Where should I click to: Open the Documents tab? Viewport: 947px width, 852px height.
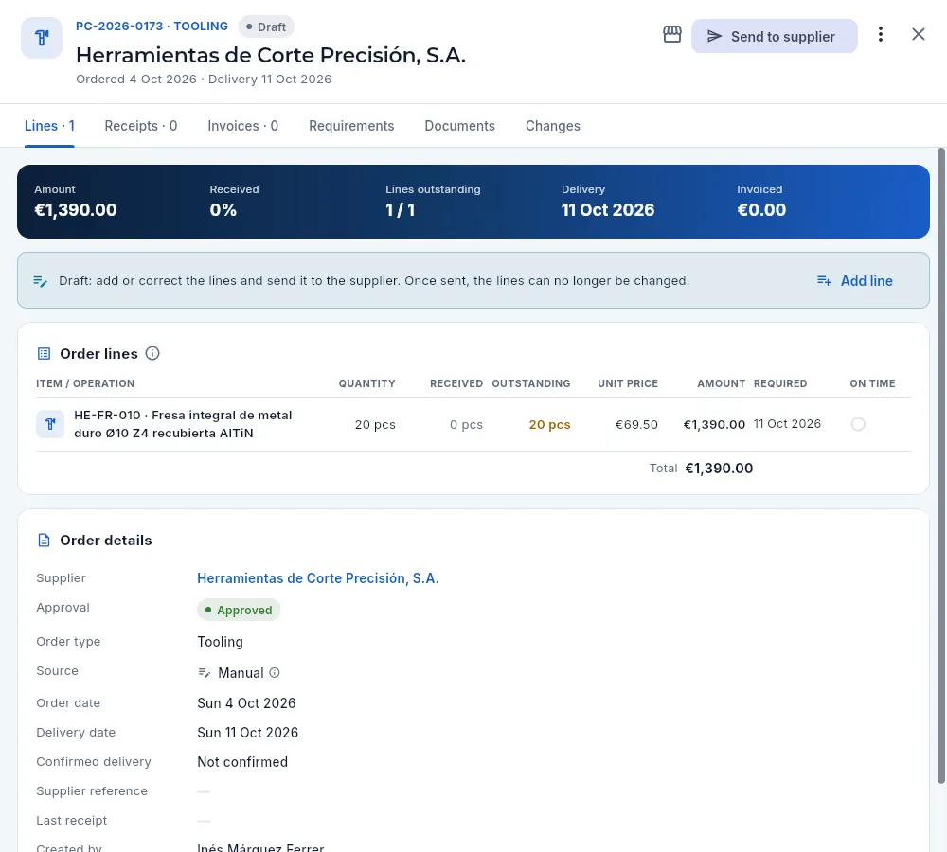tap(459, 126)
